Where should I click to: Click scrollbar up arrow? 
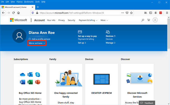169,17
